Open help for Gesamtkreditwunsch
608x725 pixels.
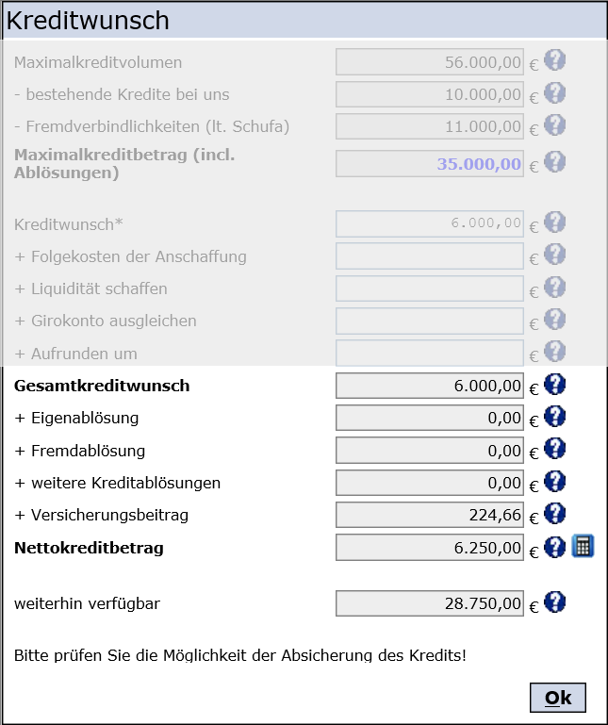click(x=555, y=384)
